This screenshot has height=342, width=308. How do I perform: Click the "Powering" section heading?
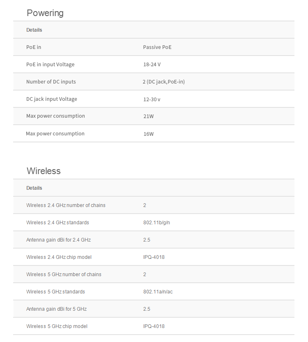click(45, 13)
